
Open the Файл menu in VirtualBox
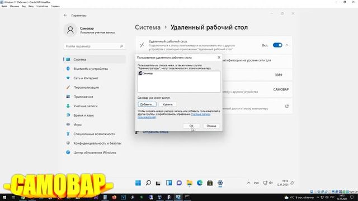coord(4,6)
